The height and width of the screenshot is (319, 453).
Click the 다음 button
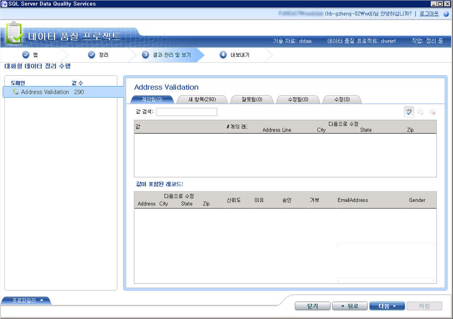coord(387,306)
